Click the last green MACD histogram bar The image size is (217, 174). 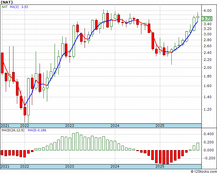pos(198,147)
